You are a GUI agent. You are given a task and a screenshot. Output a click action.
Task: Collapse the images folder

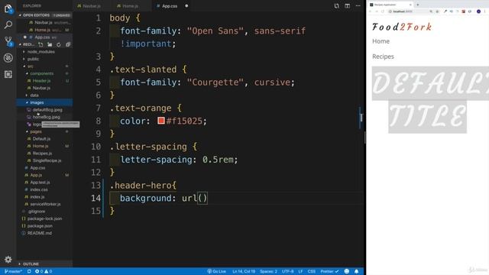coord(37,102)
